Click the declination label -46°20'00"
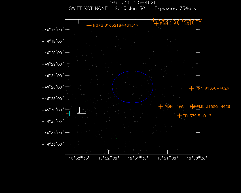The width and height of the screenshot is (241, 193). pos(53,53)
